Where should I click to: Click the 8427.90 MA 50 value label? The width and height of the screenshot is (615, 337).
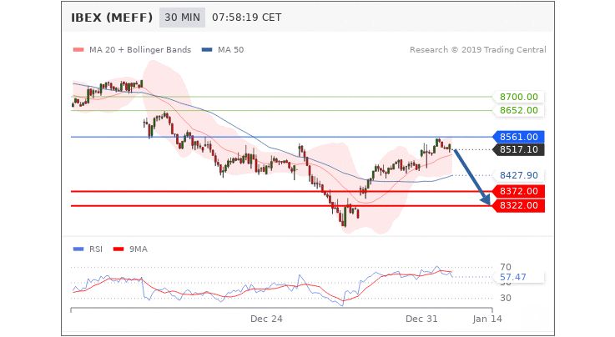(518, 175)
